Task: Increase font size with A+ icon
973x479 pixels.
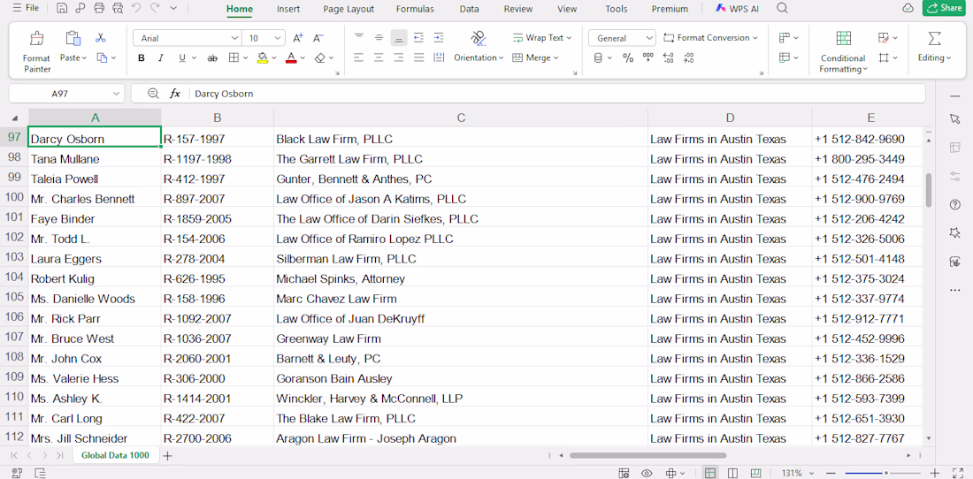Action: (x=298, y=38)
